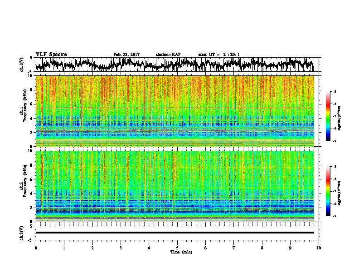Click the ch.1 voltage waveform trace
Screen dimensions: 359x278
pos(175,65)
